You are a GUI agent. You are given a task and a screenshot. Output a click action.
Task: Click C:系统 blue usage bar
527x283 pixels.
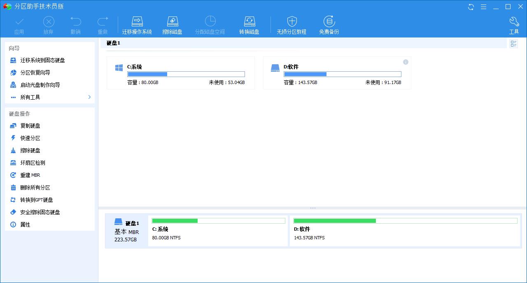click(x=186, y=74)
